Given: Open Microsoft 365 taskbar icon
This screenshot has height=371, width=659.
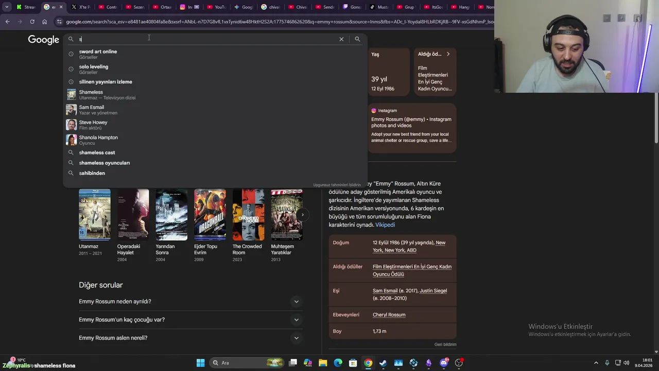Looking at the screenshot, I should [308, 363].
